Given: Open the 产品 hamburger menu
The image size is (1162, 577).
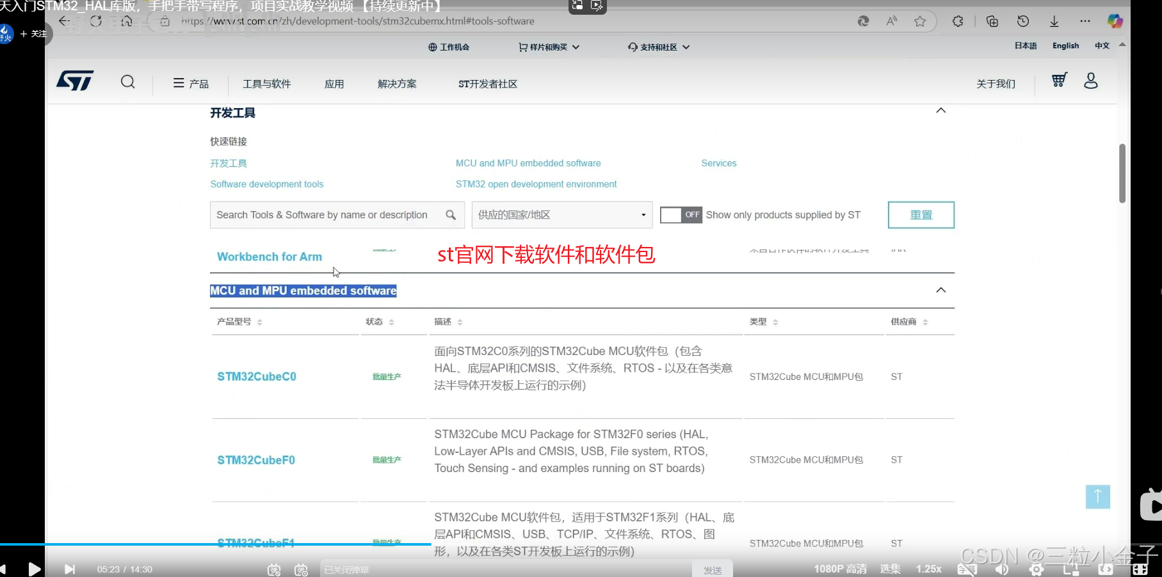Looking at the screenshot, I should pyautogui.click(x=191, y=83).
